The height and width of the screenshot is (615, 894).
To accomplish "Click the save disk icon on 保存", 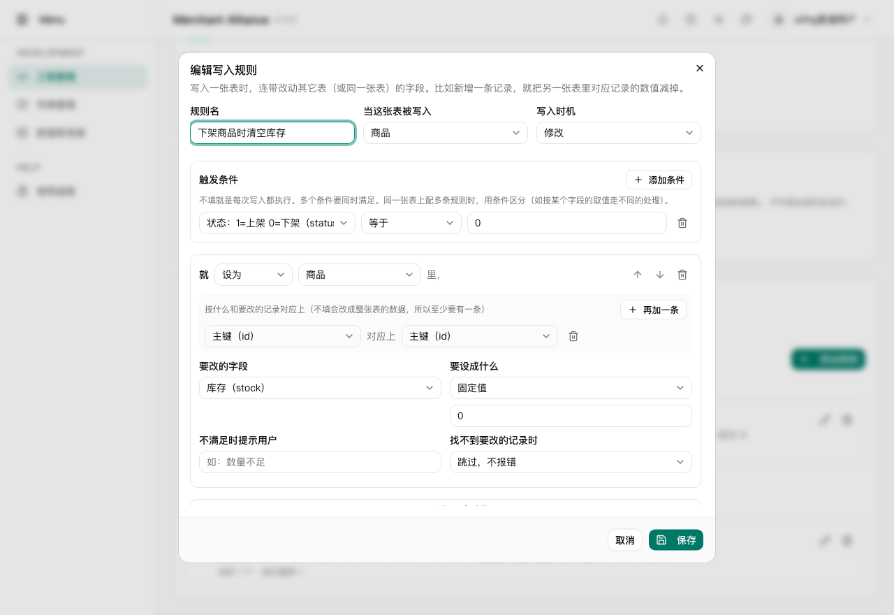I will [661, 540].
